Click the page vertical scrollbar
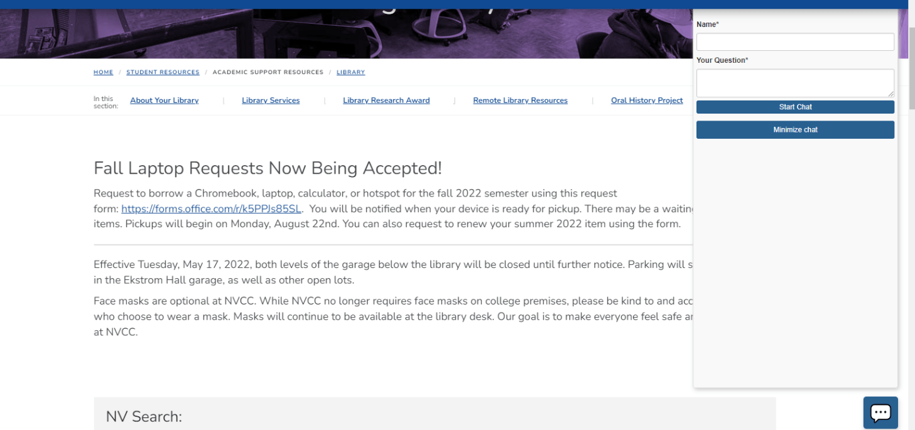The image size is (915, 430). pos(911,215)
